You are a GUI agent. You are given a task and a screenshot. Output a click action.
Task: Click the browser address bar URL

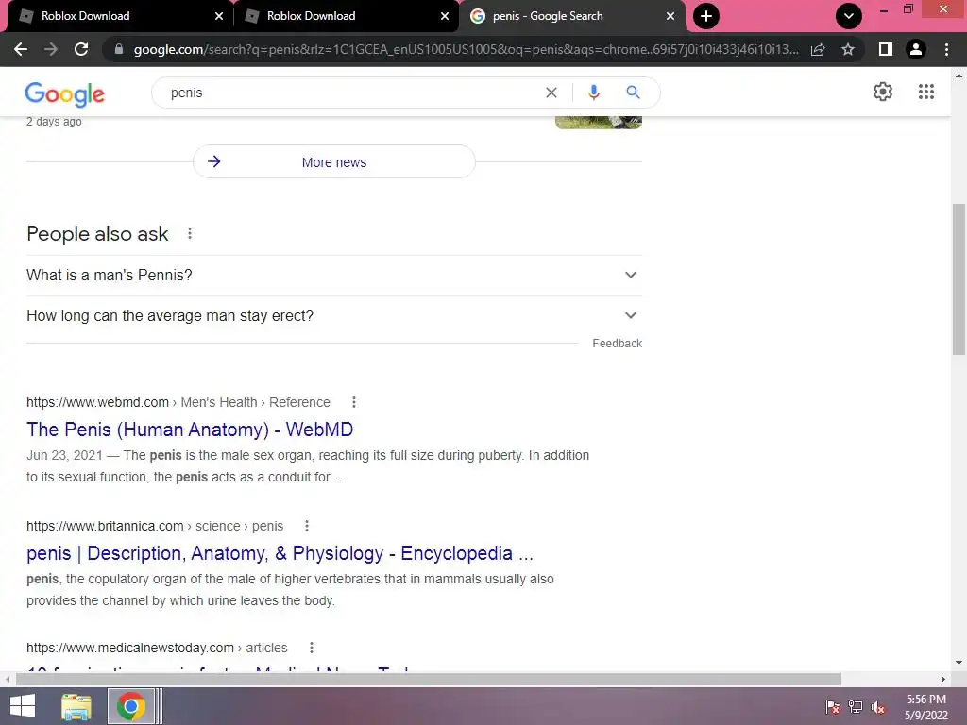(466, 49)
